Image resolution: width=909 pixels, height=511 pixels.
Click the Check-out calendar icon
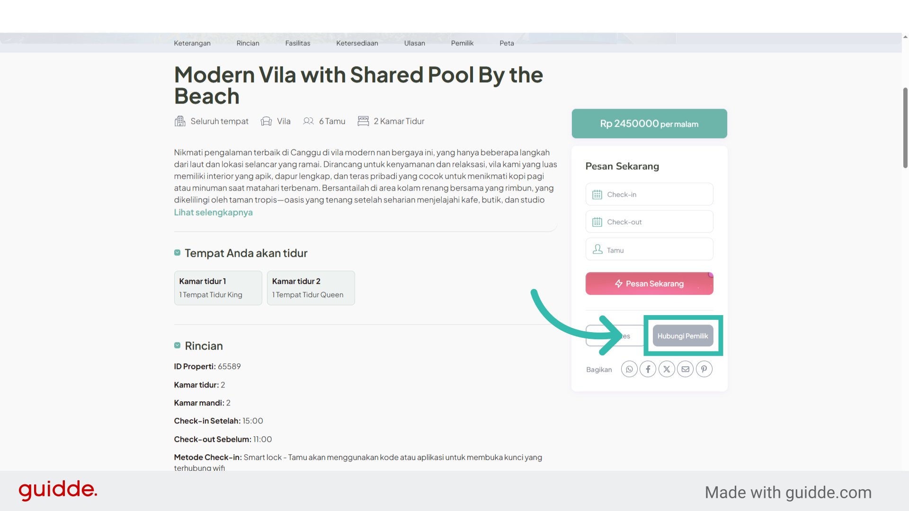click(597, 222)
